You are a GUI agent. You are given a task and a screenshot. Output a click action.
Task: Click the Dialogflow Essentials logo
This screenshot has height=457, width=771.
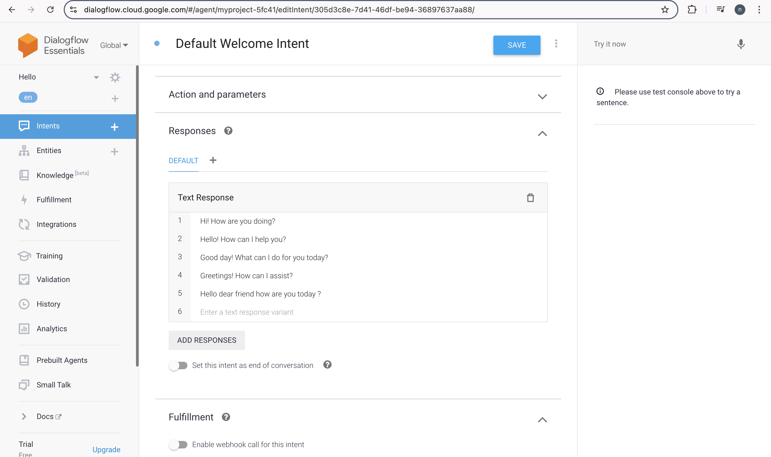[x=53, y=45]
